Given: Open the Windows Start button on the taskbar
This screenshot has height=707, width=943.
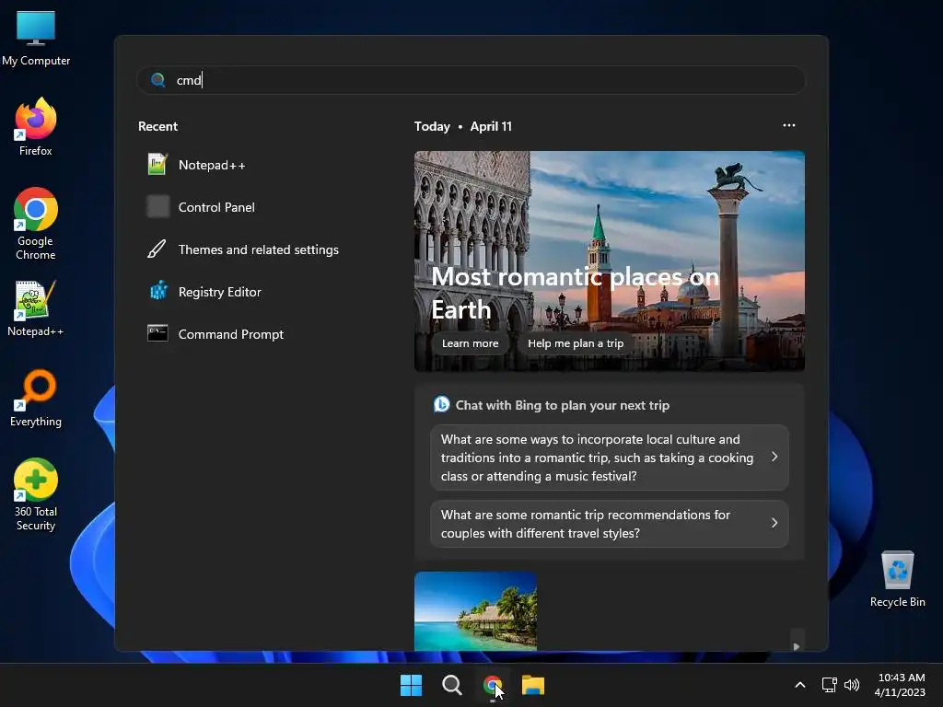Looking at the screenshot, I should 412,685.
